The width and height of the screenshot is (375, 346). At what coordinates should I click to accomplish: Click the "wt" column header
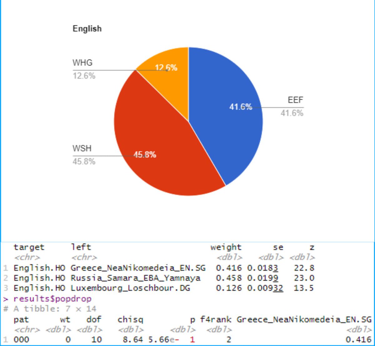(65, 320)
